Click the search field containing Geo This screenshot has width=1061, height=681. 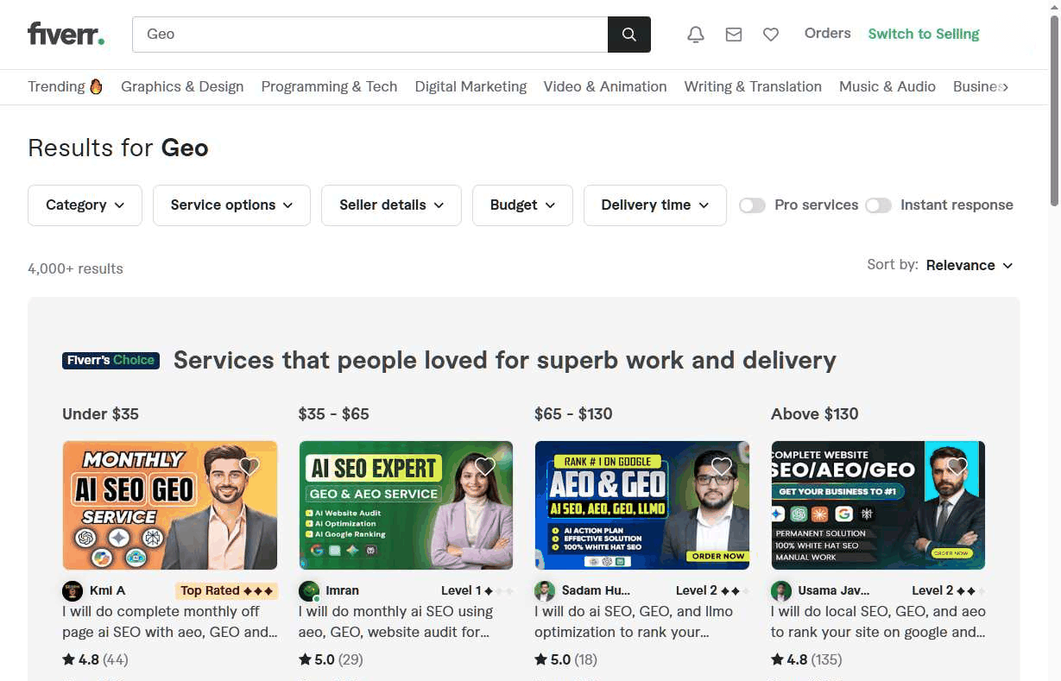coord(370,35)
